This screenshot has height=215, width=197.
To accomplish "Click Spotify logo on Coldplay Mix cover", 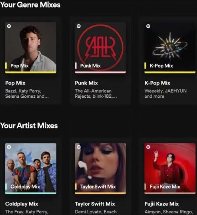I will (x=9, y=147).
